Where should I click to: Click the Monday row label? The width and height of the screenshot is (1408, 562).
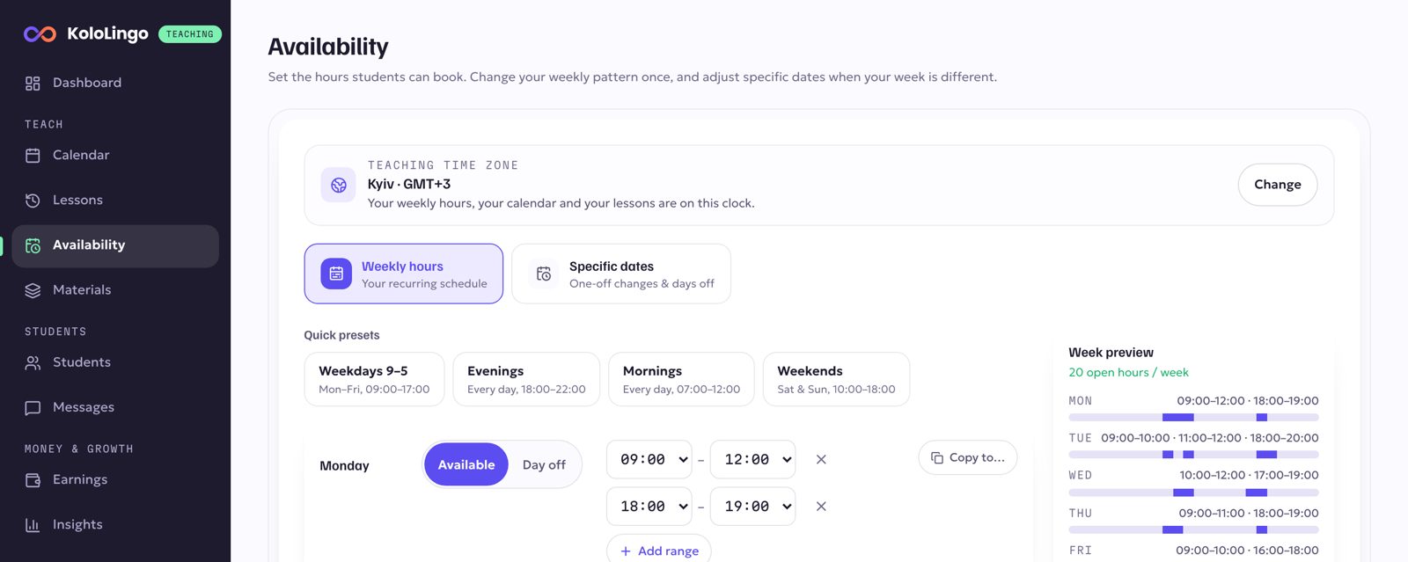coord(344,466)
